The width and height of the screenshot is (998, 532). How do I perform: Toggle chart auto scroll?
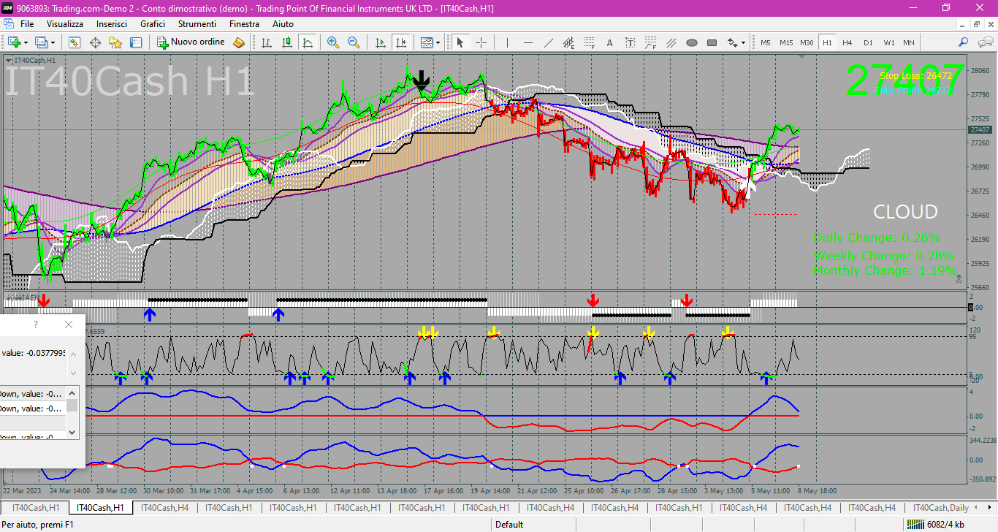click(x=379, y=42)
